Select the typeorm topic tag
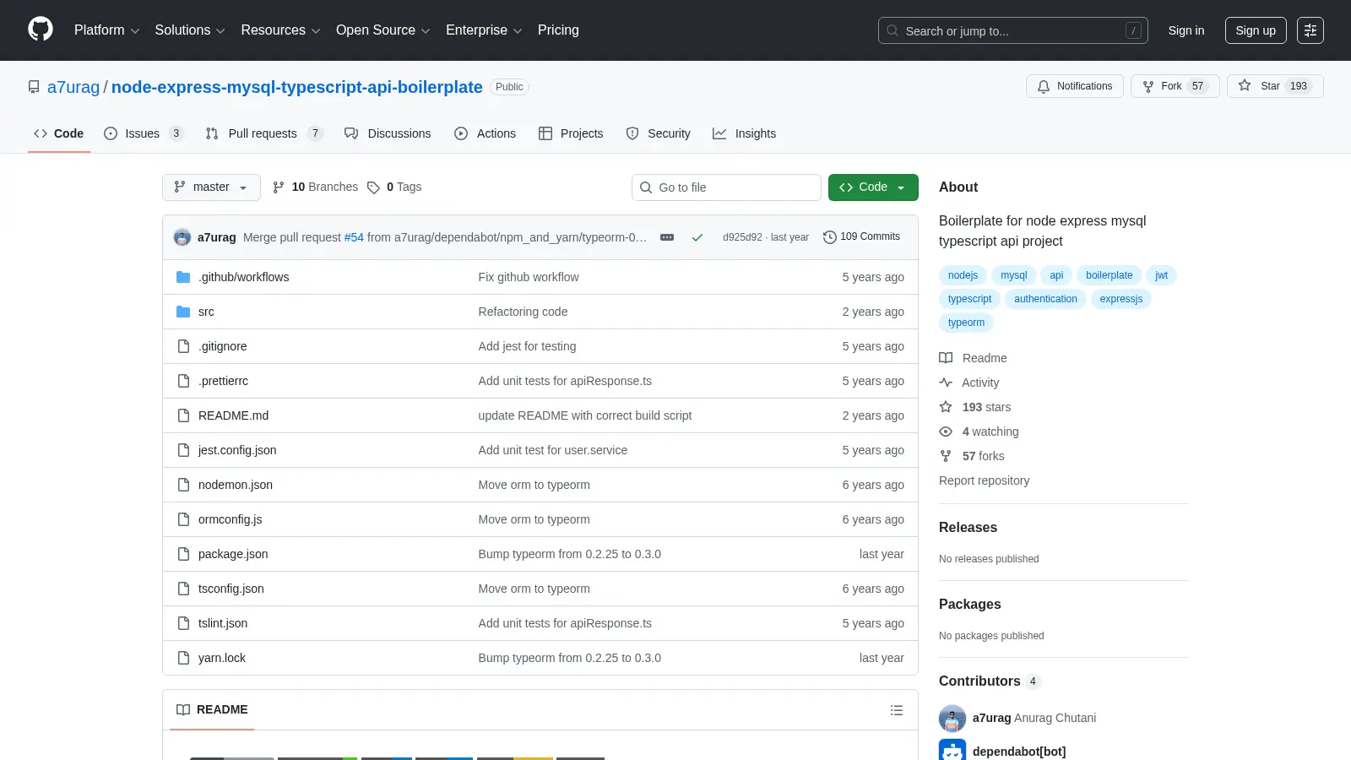The width and height of the screenshot is (1351, 760). [966, 323]
